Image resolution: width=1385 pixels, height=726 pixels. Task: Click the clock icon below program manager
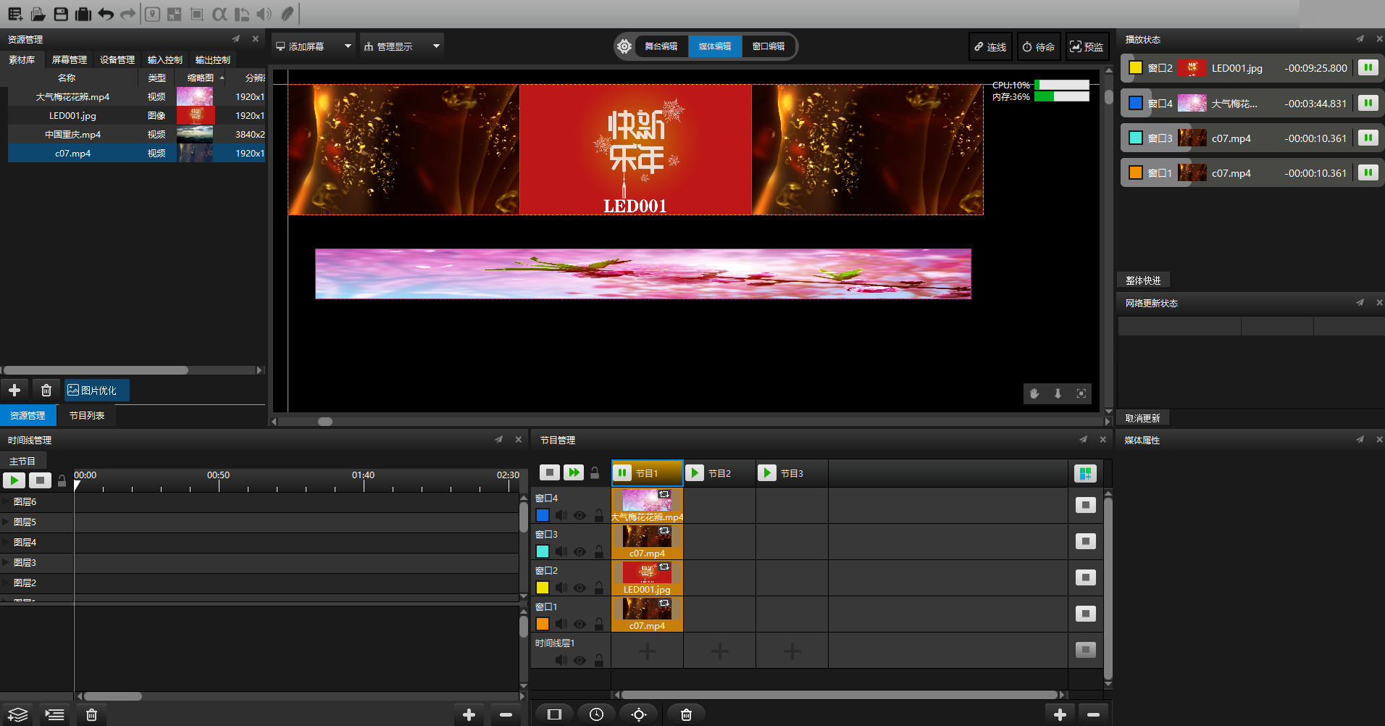click(x=596, y=715)
